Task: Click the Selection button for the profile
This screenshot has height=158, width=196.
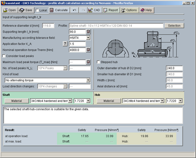Action: 174,26
